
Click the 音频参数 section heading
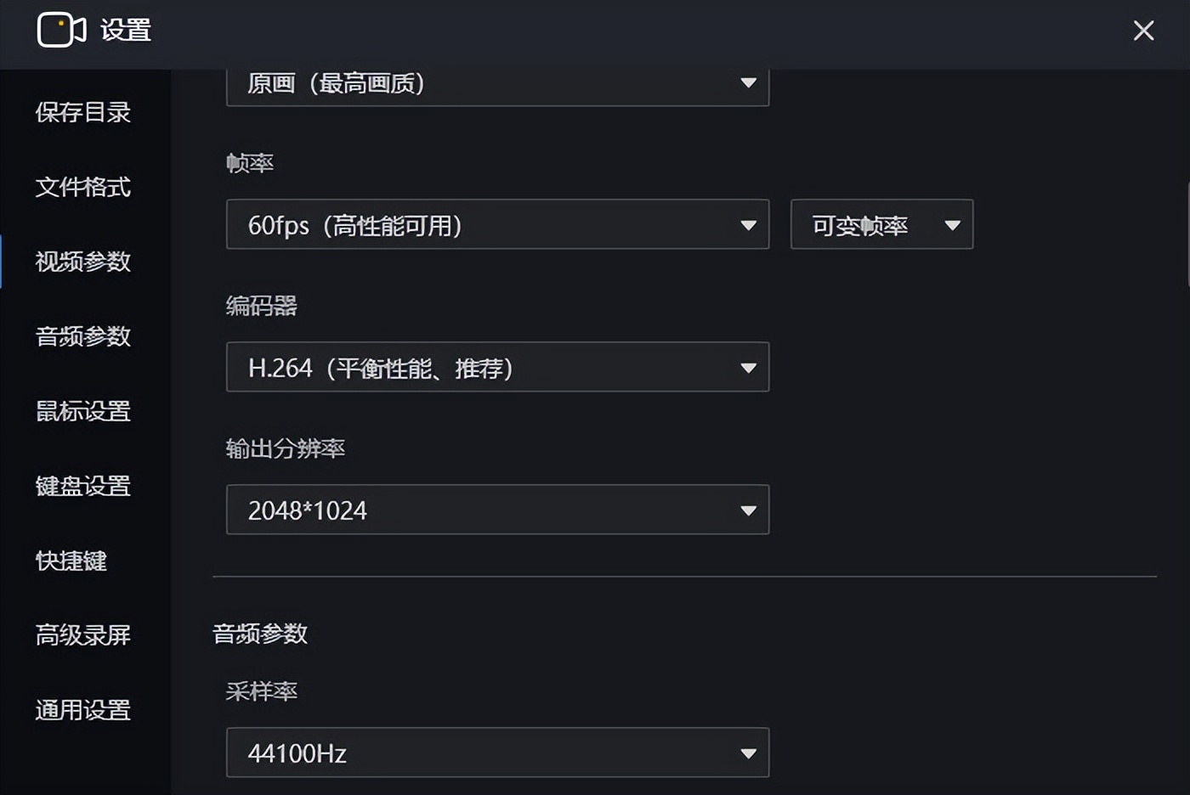[x=259, y=634]
